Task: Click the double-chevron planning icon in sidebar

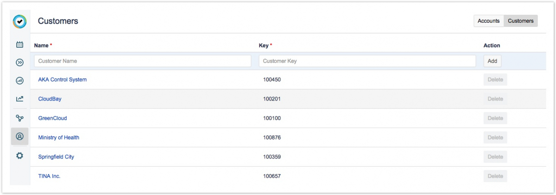Action: coord(19,63)
